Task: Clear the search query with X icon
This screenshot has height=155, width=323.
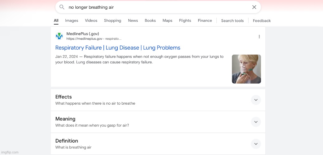Action: [254, 7]
